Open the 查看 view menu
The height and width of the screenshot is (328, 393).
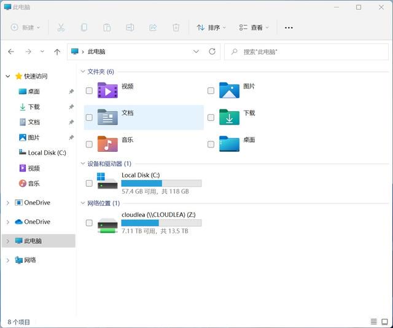pos(254,27)
